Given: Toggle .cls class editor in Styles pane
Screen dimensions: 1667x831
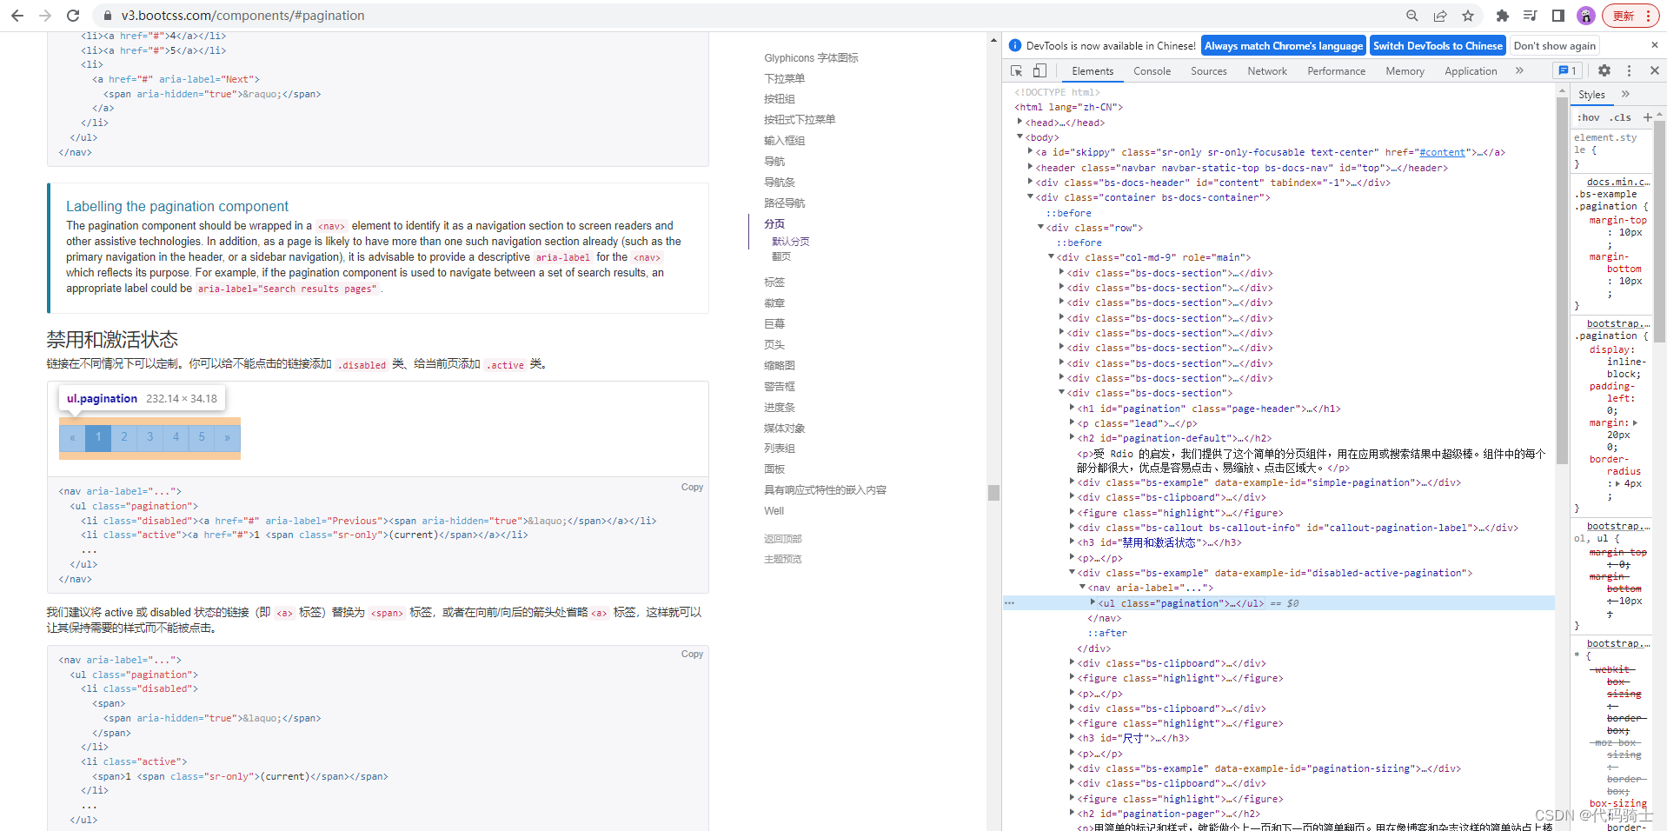Looking at the screenshot, I should click(x=1620, y=117).
